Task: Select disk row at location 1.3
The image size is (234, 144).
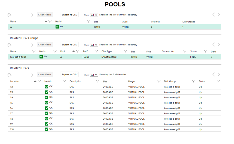Action: [x=114, y=92]
